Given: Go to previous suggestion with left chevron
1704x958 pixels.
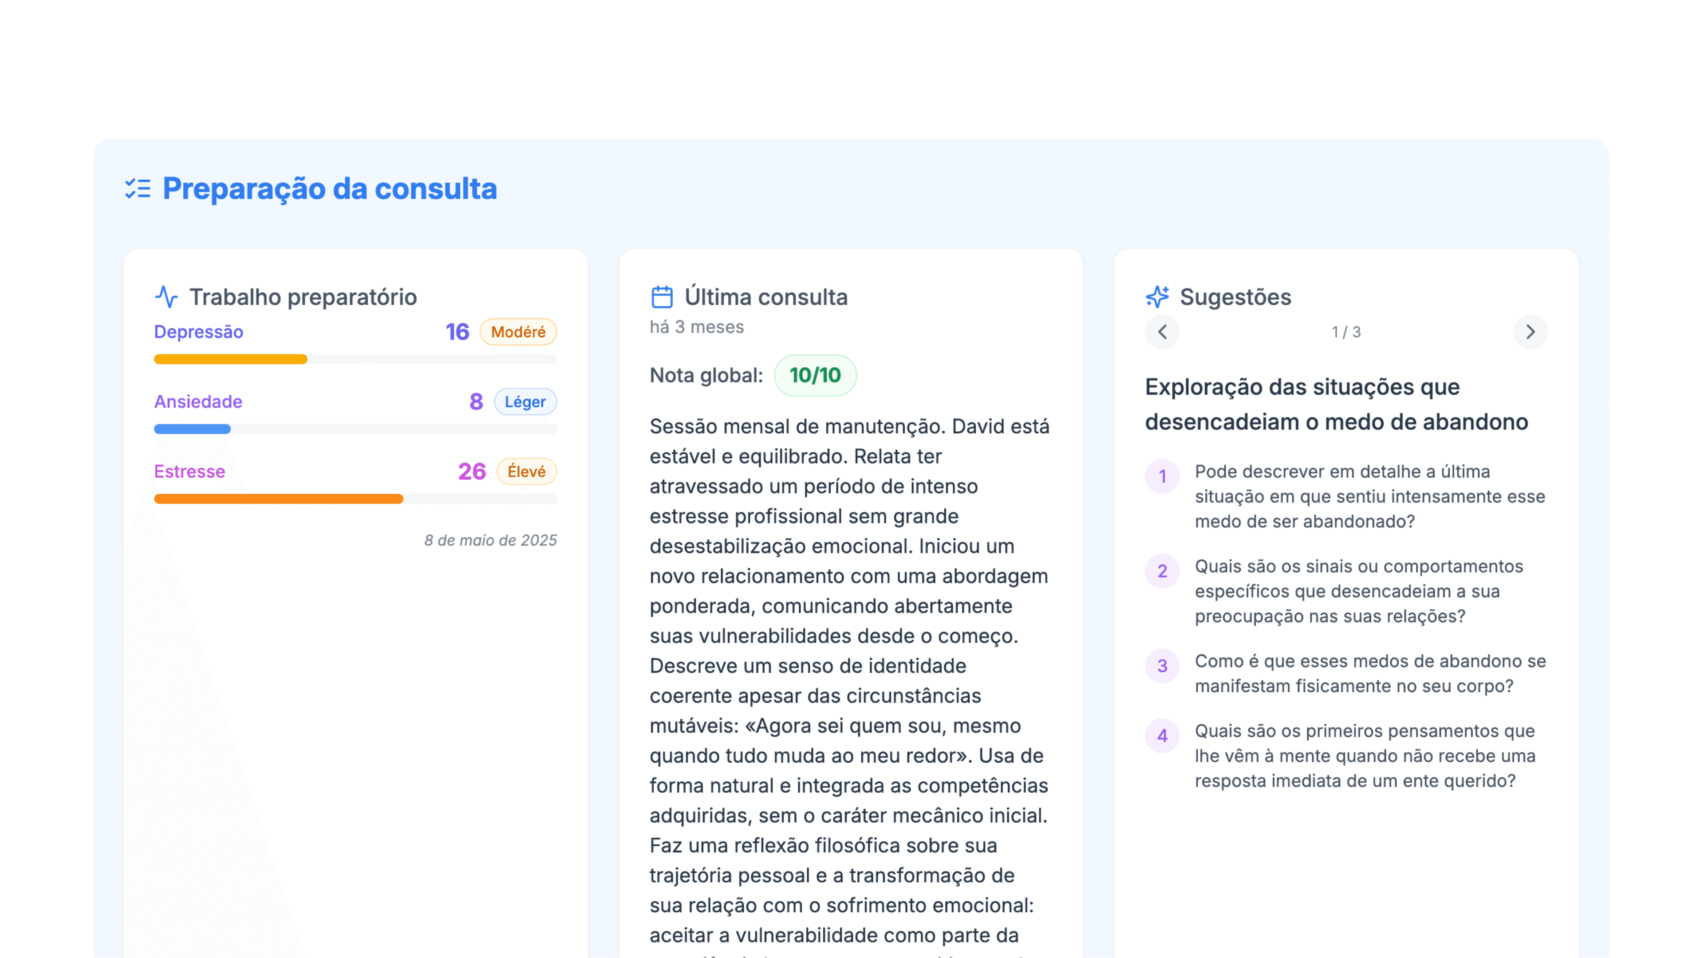Looking at the screenshot, I should click(1162, 332).
